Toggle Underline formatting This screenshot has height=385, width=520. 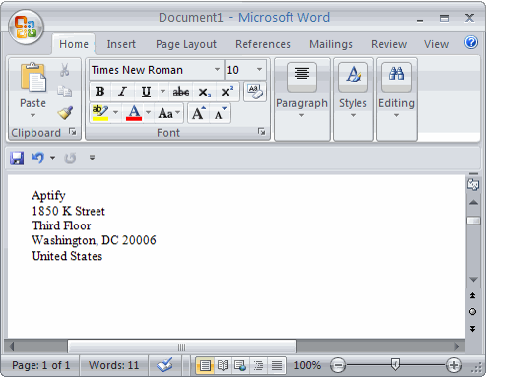click(x=146, y=92)
